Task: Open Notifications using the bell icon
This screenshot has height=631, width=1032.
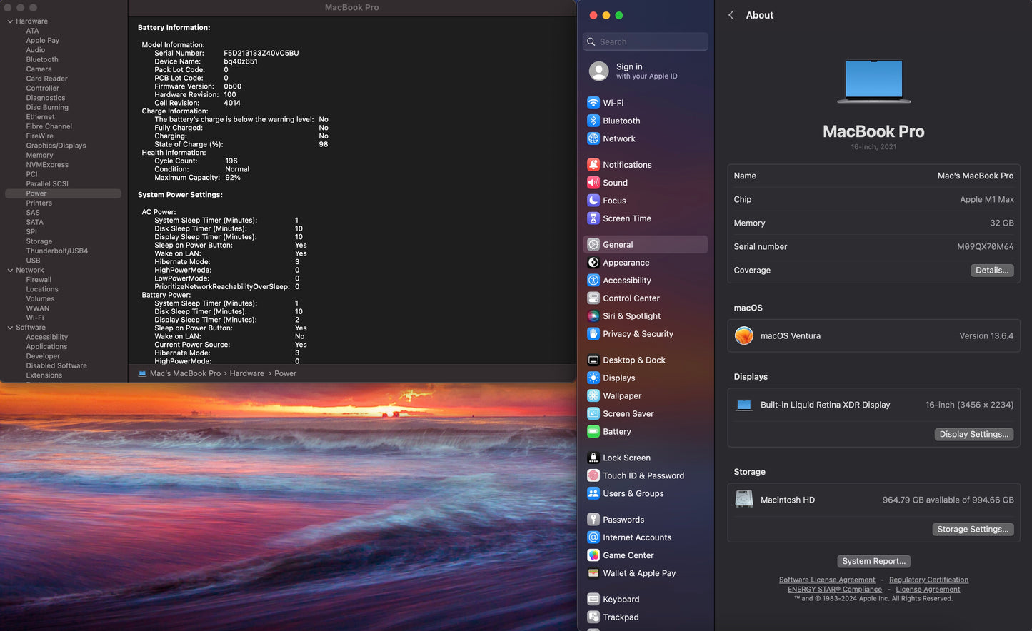Action: click(x=593, y=165)
